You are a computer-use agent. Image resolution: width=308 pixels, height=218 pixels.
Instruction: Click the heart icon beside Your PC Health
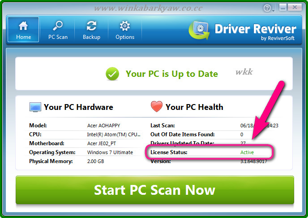[x=157, y=106]
